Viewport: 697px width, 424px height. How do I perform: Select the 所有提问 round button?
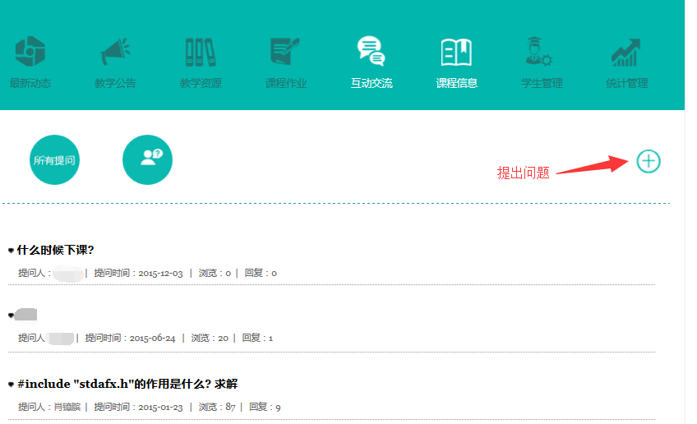point(54,159)
